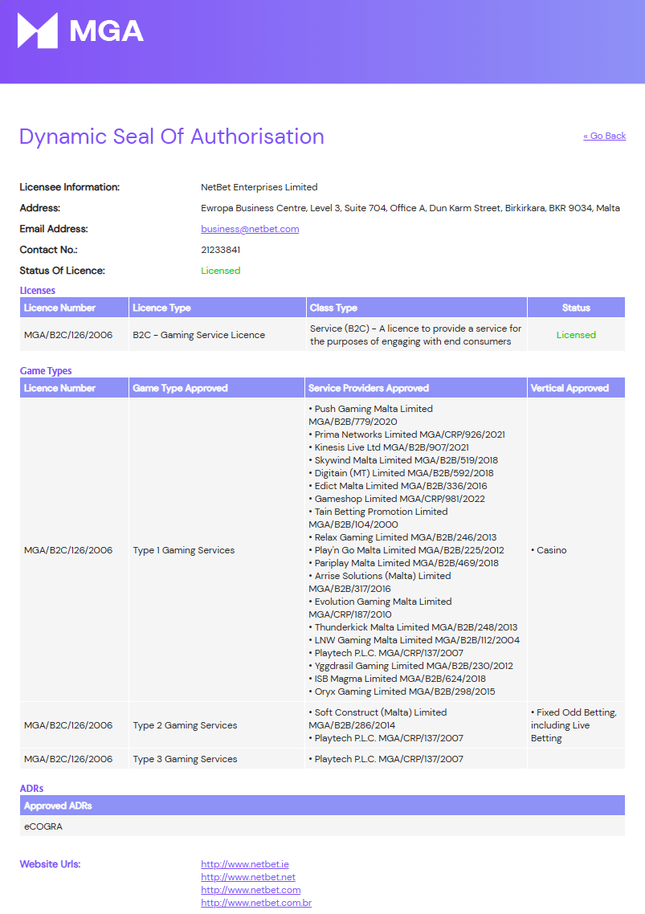Open the http://www.netbet.ie link
This screenshot has height=914, width=645.
coord(245,864)
